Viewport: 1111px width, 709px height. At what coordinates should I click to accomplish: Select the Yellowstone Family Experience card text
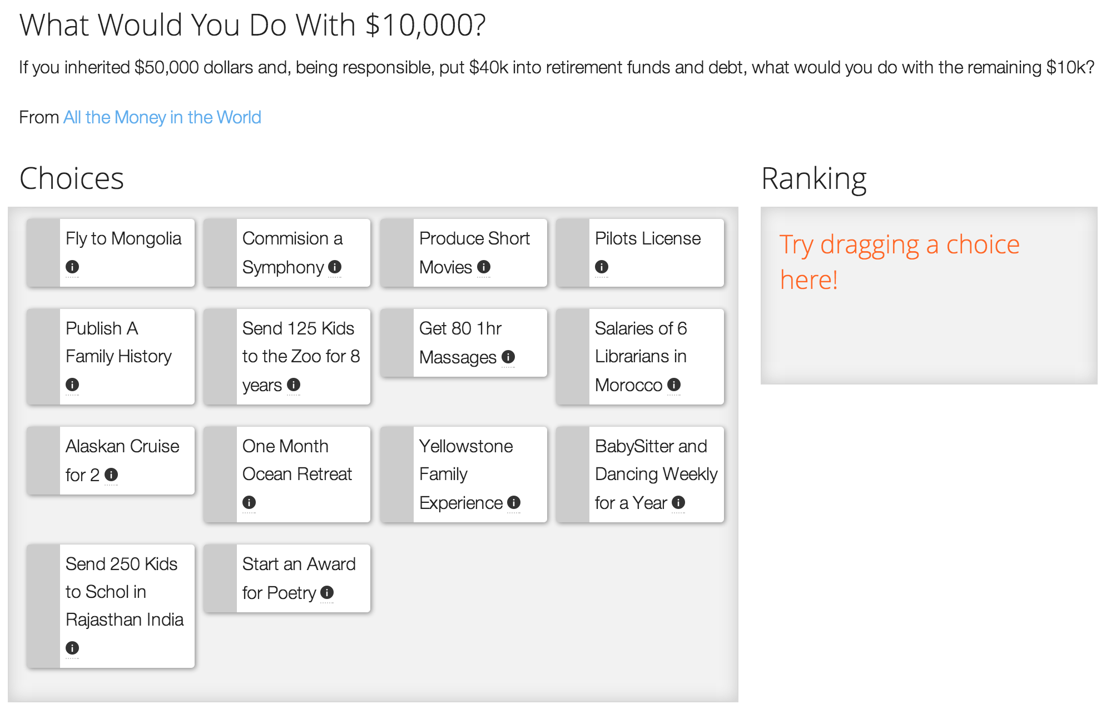coord(466,473)
